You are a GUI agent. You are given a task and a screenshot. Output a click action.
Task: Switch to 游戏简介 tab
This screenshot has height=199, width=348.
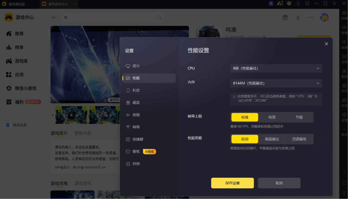click(59, 133)
